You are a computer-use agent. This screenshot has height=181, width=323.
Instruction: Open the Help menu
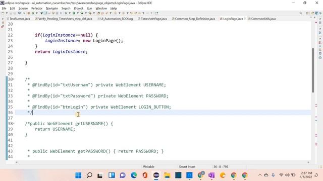pyautogui.click(x=114, y=9)
